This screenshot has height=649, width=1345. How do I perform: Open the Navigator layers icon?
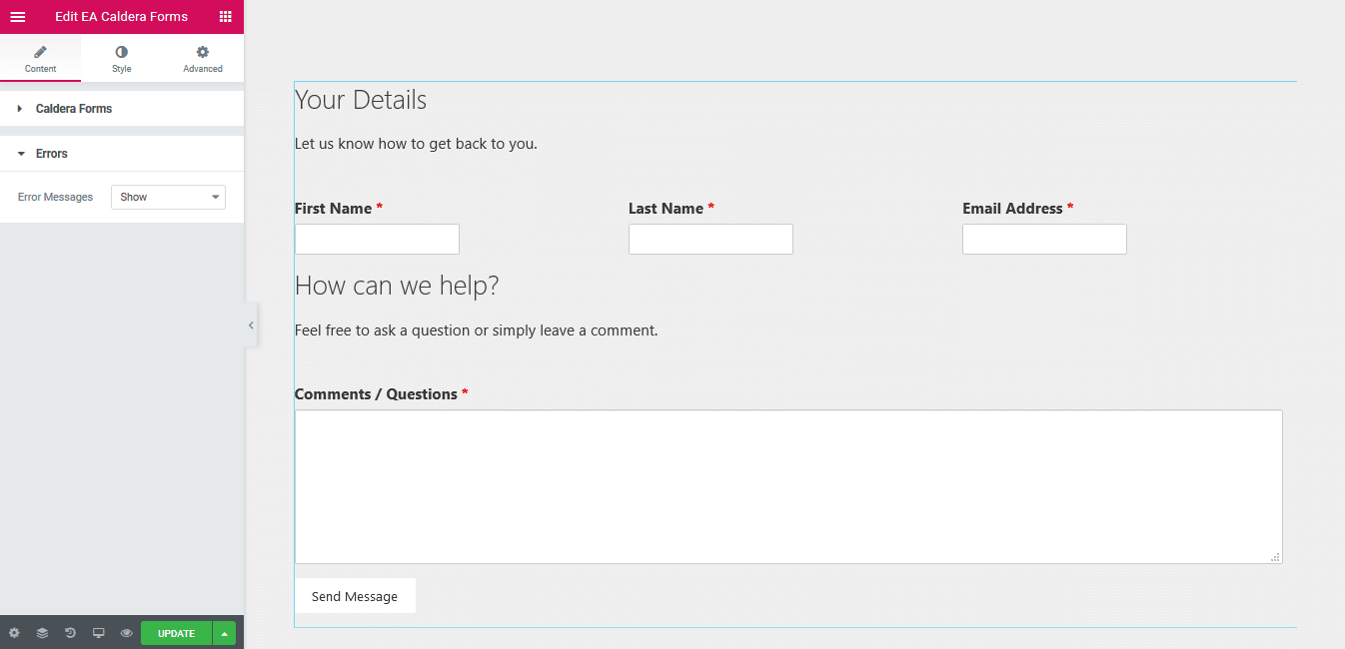click(42, 632)
